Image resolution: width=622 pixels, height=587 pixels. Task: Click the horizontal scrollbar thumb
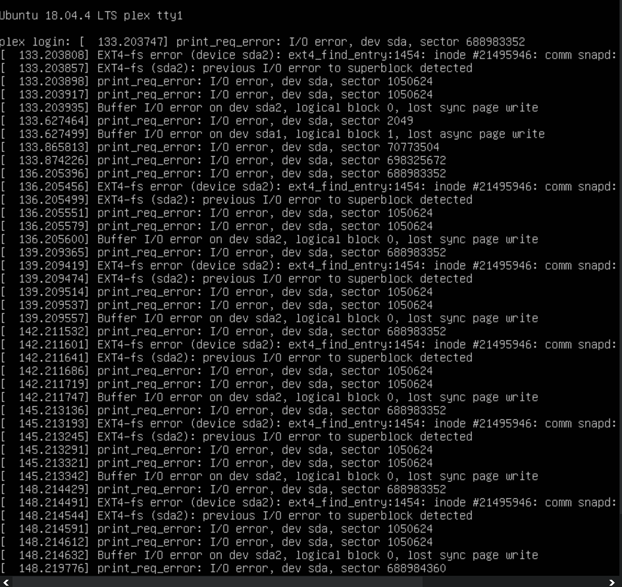pos(217,582)
